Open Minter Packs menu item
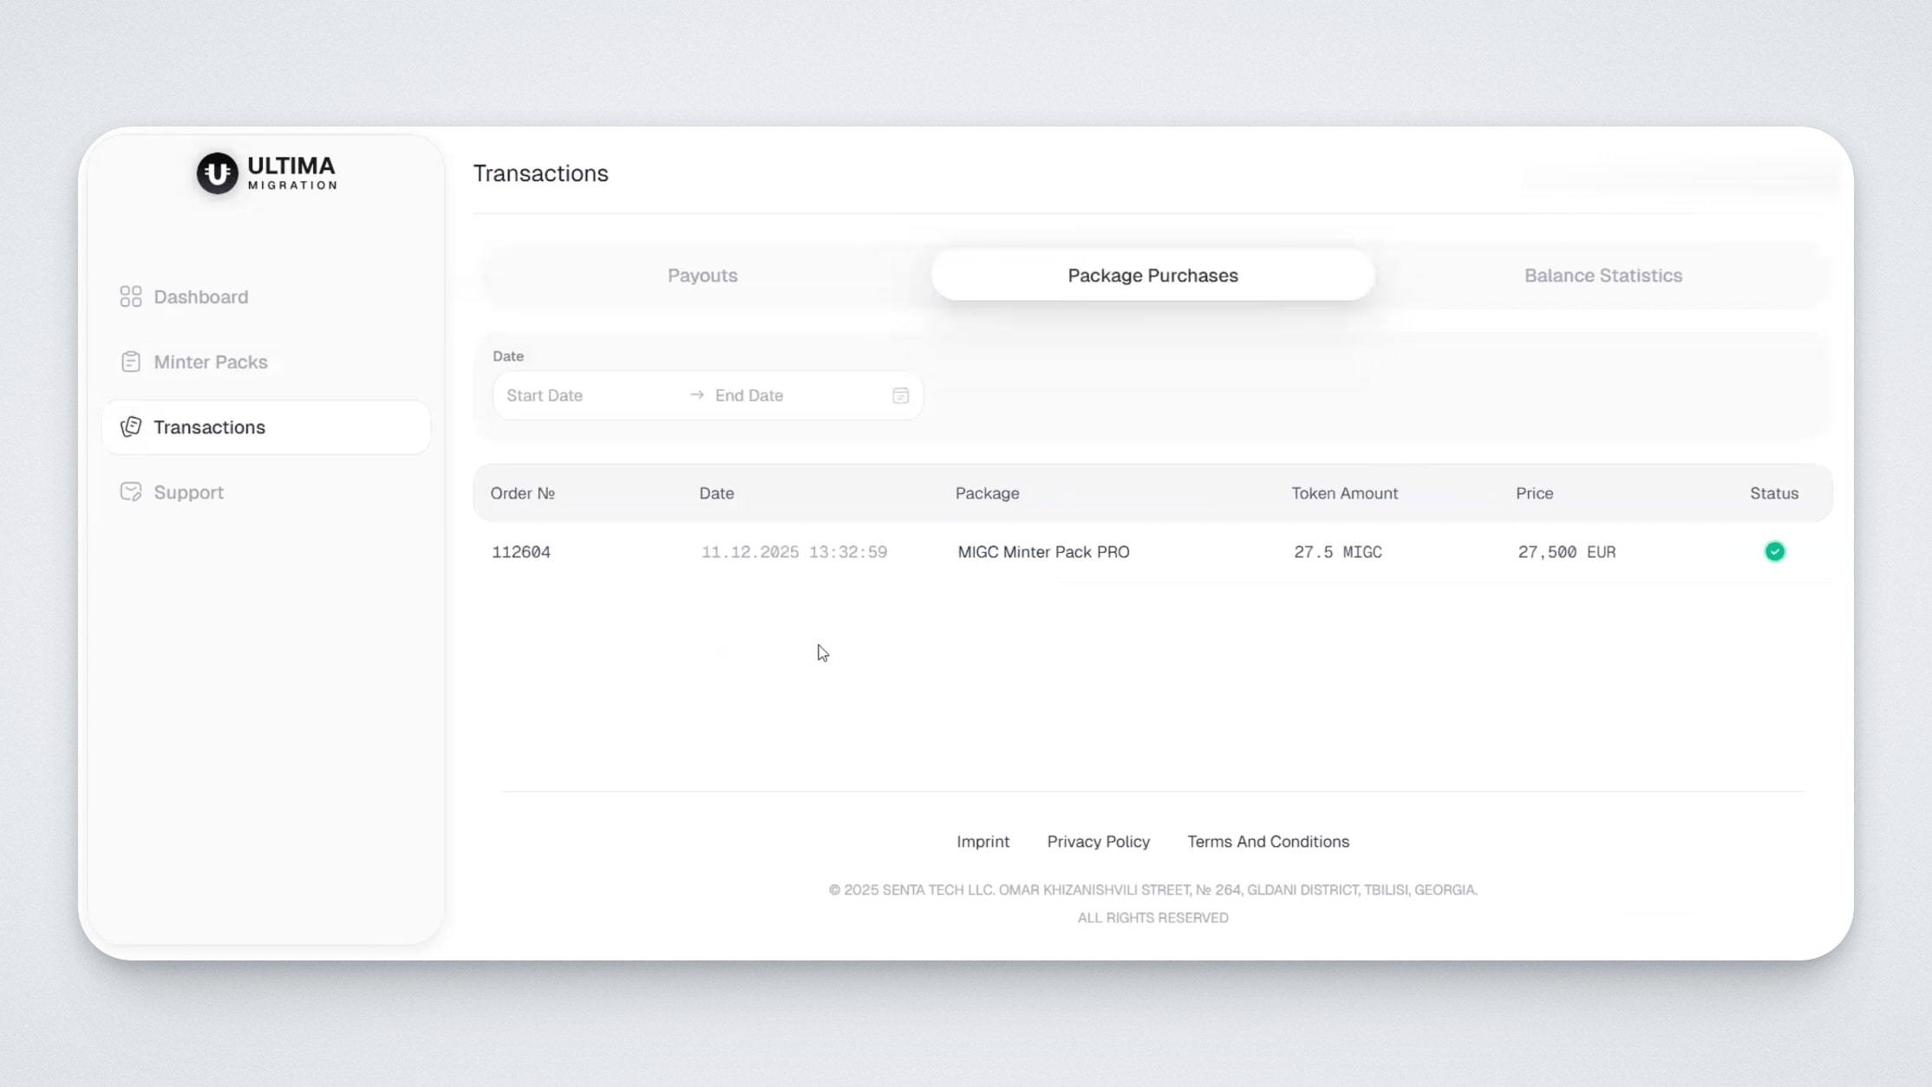The image size is (1932, 1087). (211, 362)
